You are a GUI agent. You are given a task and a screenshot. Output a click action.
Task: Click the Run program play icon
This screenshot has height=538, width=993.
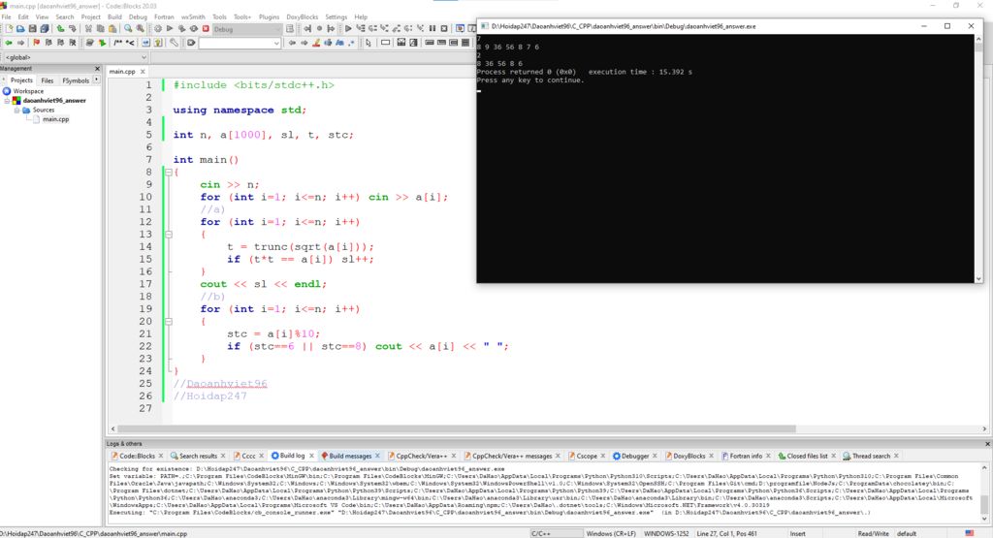(x=170, y=28)
